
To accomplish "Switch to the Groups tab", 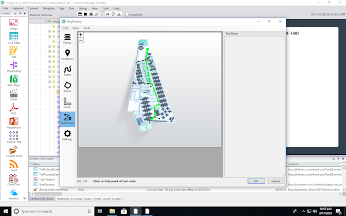I will [116, 199].
